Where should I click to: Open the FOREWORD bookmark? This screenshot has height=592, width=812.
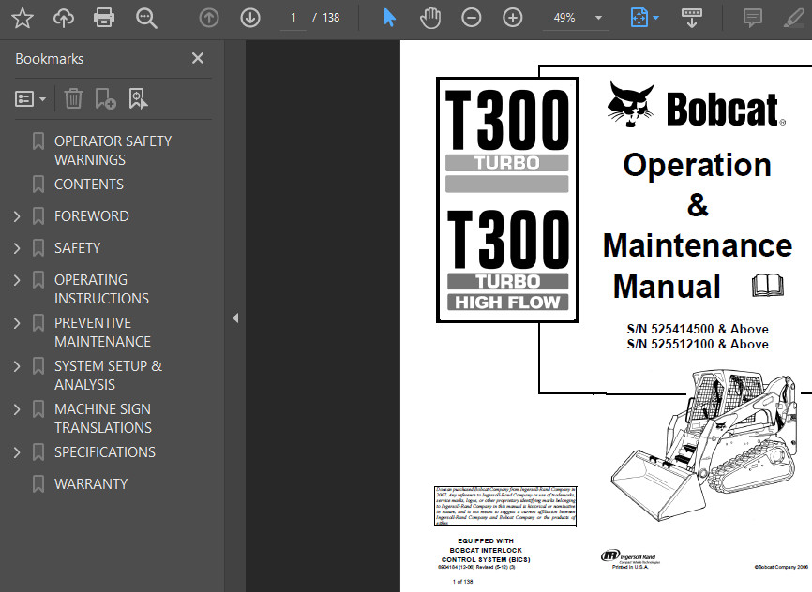point(91,215)
